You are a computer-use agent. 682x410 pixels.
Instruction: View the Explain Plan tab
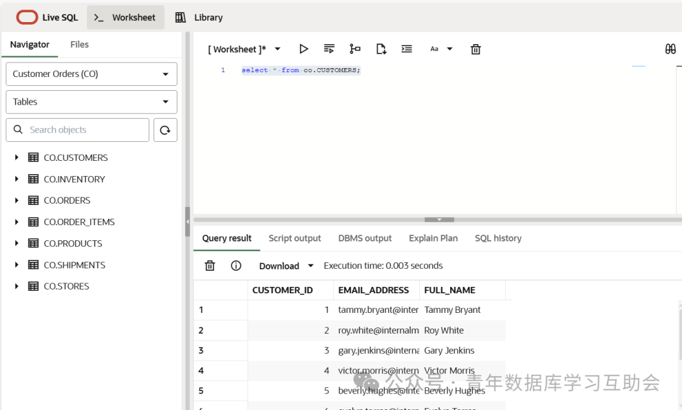(x=433, y=238)
